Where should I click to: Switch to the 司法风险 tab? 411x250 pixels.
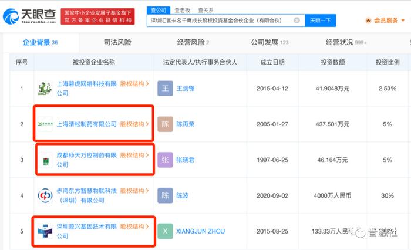pyautogui.click(x=117, y=42)
